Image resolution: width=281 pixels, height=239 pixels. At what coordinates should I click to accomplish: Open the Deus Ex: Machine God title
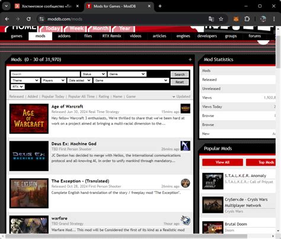click(x=74, y=144)
